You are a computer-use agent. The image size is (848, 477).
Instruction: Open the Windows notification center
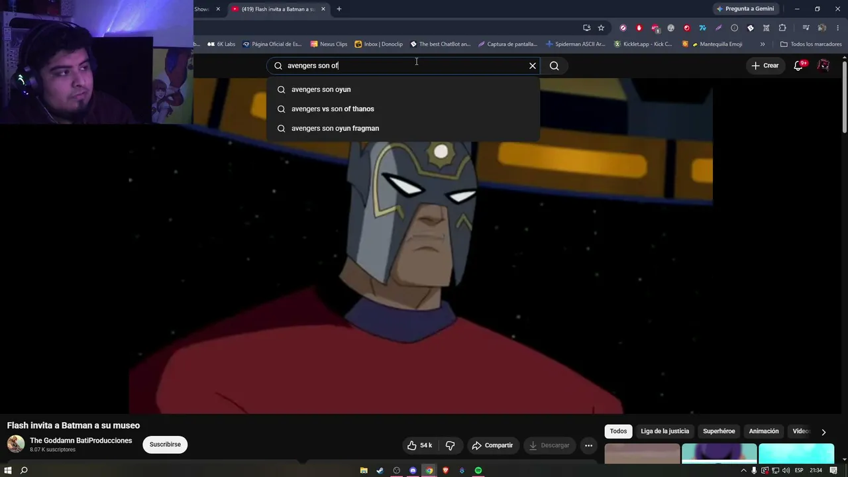(x=833, y=470)
